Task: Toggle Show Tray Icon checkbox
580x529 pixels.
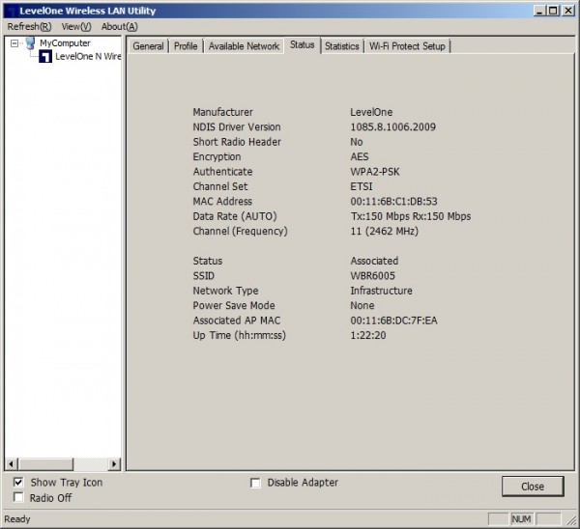Action: click(x=18, y=482)
